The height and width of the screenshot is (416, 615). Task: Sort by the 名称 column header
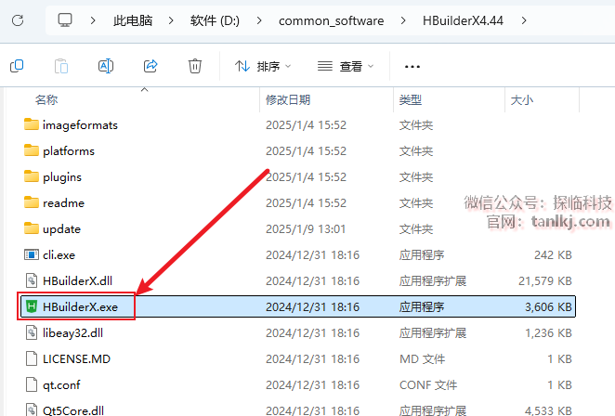46,100
